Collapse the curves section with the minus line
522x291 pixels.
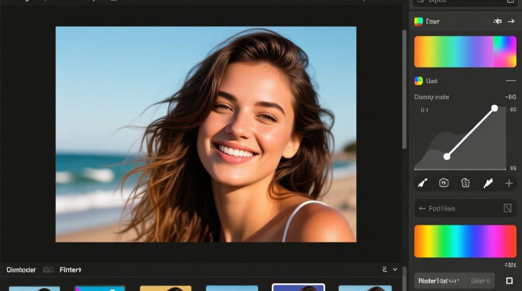point(510,81)
